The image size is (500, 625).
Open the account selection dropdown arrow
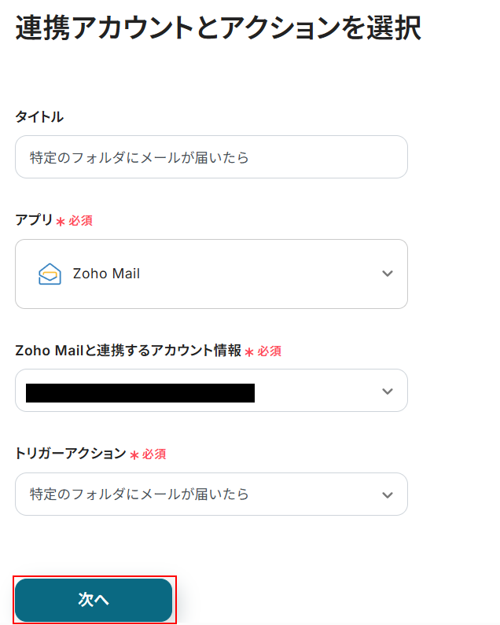(387, 391)
